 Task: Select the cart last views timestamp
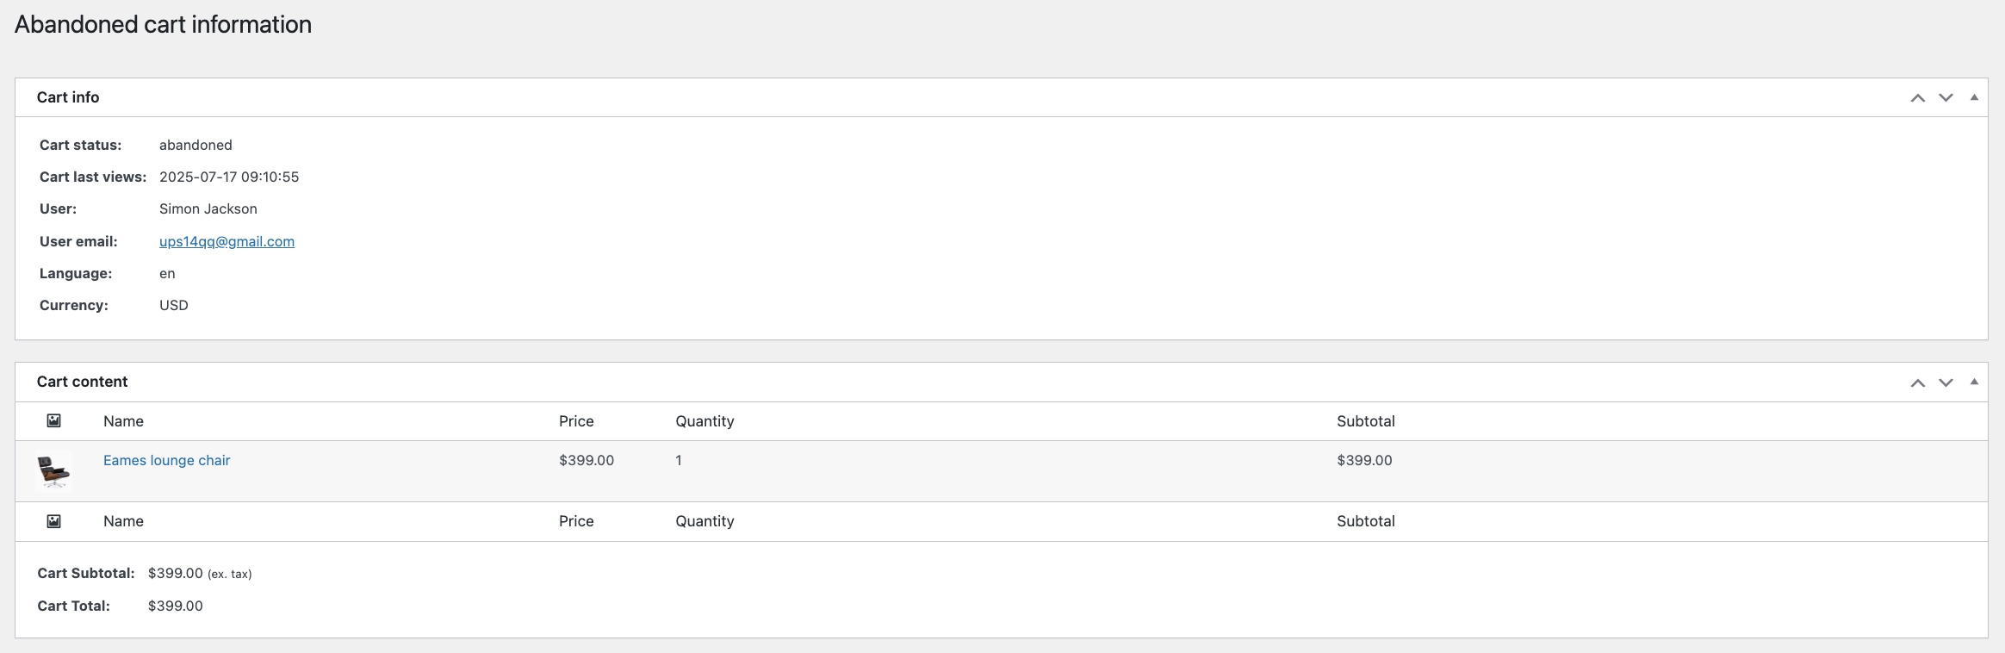[229, 177]
